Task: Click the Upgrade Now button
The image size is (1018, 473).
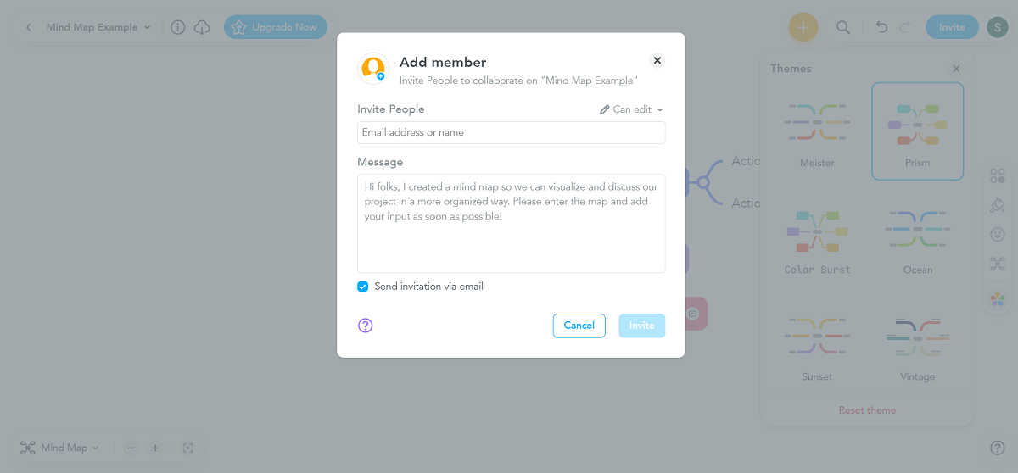Action: (275, 27)
